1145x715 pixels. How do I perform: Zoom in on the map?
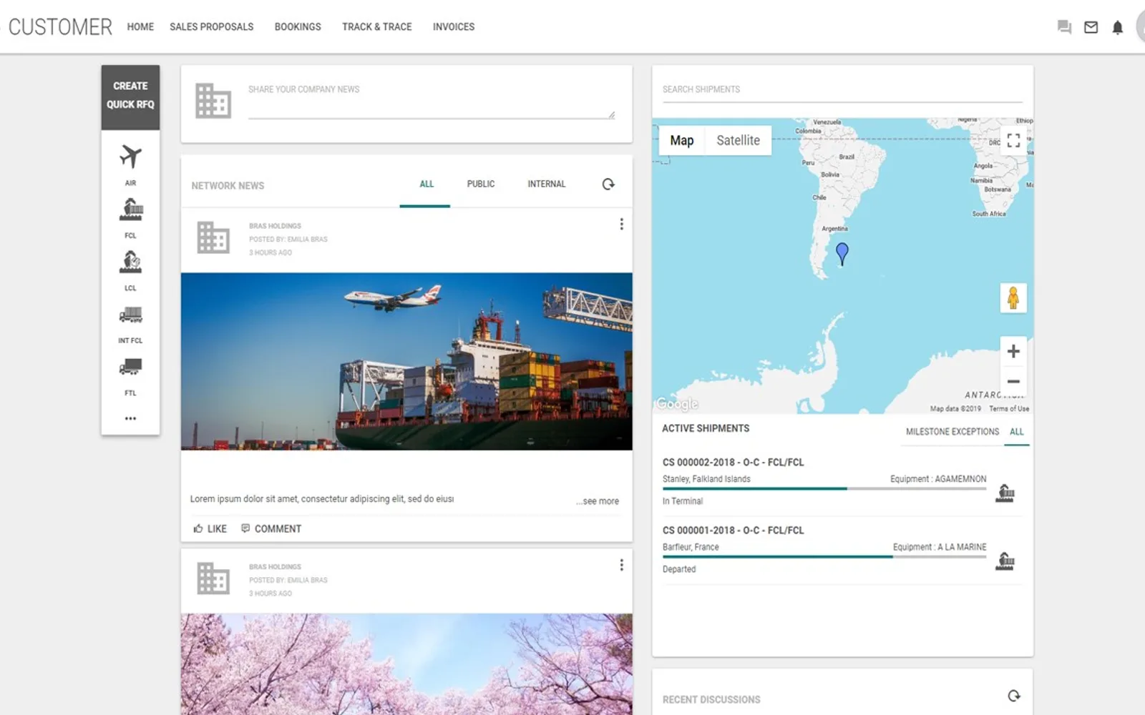pos(1013,351)
